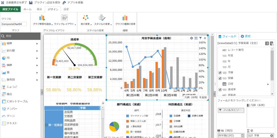Expand the 日付 field arrow

268,84
